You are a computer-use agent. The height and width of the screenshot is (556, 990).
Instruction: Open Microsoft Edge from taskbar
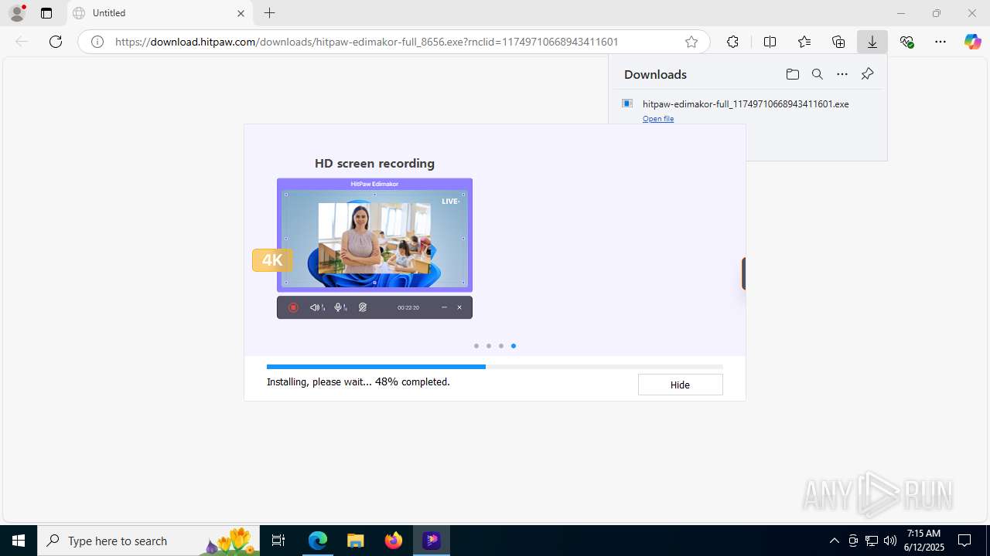[318, 541]
